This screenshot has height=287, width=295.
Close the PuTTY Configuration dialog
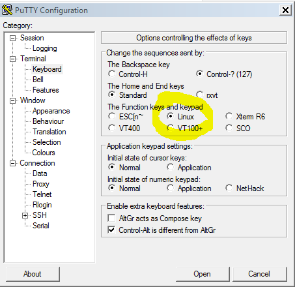(x=285, y=10)
